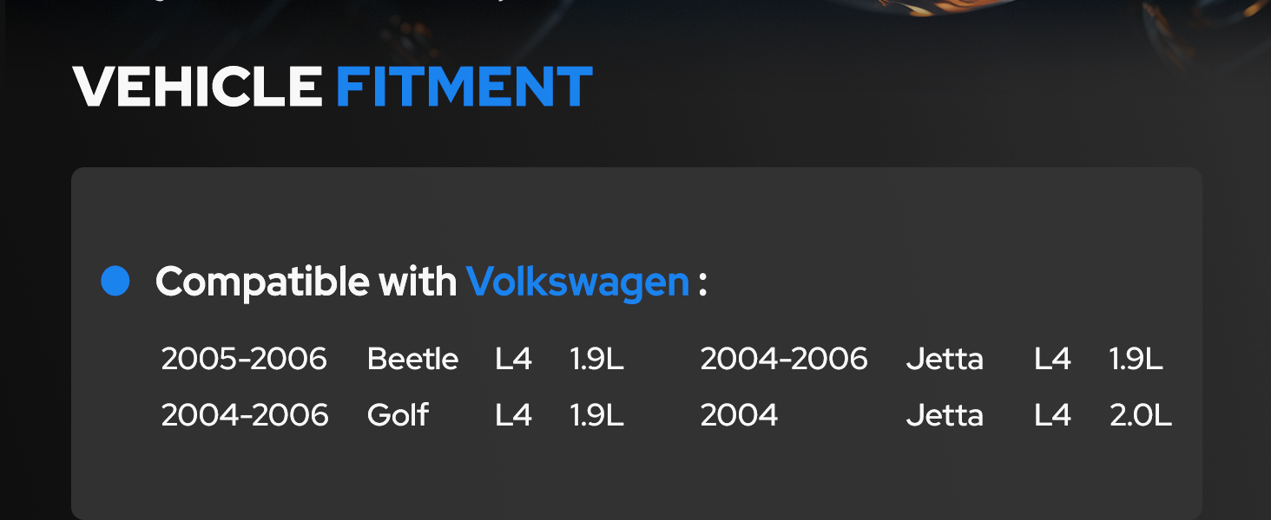Click the VEHICLE heading word
This screenshot has width=1271, height=520.
tap(198, 88)
